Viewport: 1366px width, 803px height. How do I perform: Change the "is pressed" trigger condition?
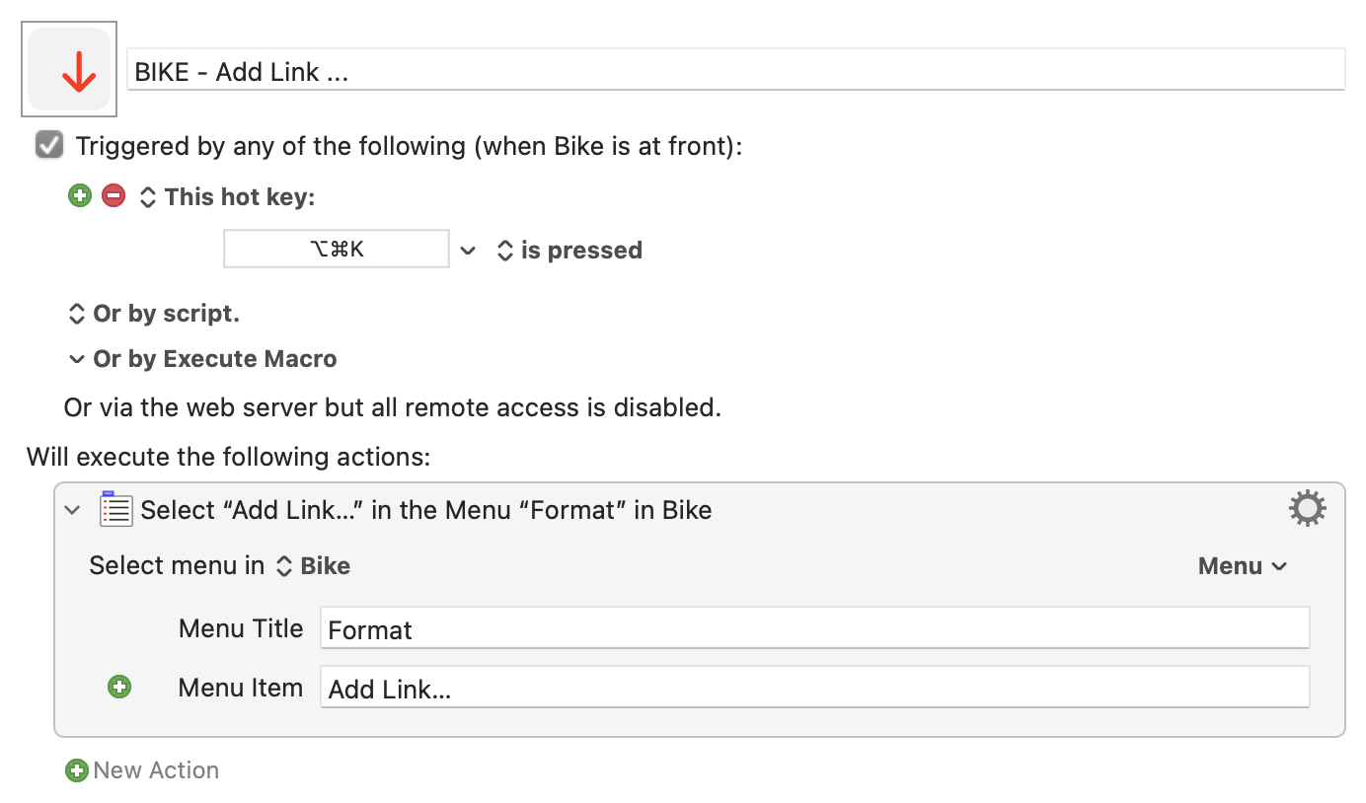(x=569, y=251)
